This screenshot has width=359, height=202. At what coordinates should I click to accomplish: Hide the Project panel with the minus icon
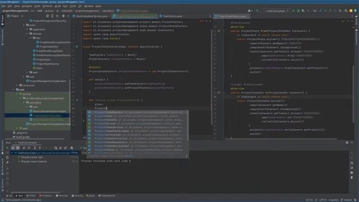pyautogui.click(x=68, y=16)
